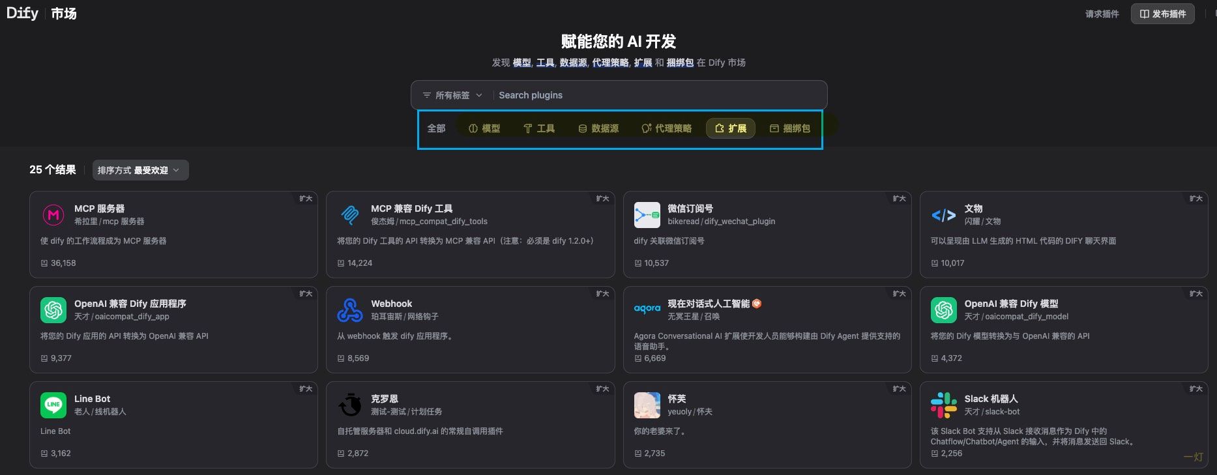Click the Webhook plugin icon

coord(350,310)
